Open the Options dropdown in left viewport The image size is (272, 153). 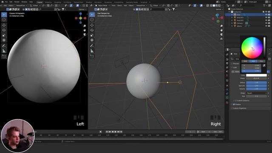82,9
